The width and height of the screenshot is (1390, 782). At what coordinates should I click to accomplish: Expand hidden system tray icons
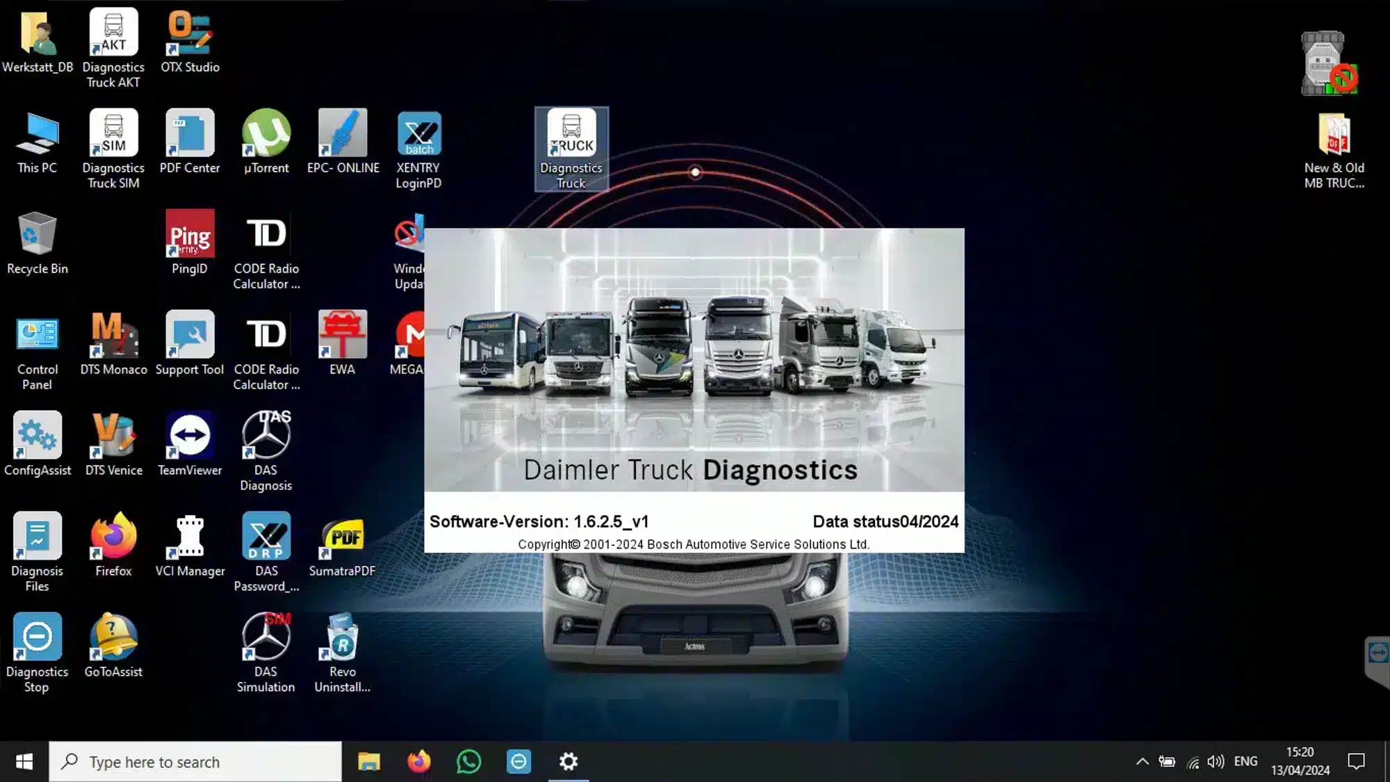pos(1142,762)
